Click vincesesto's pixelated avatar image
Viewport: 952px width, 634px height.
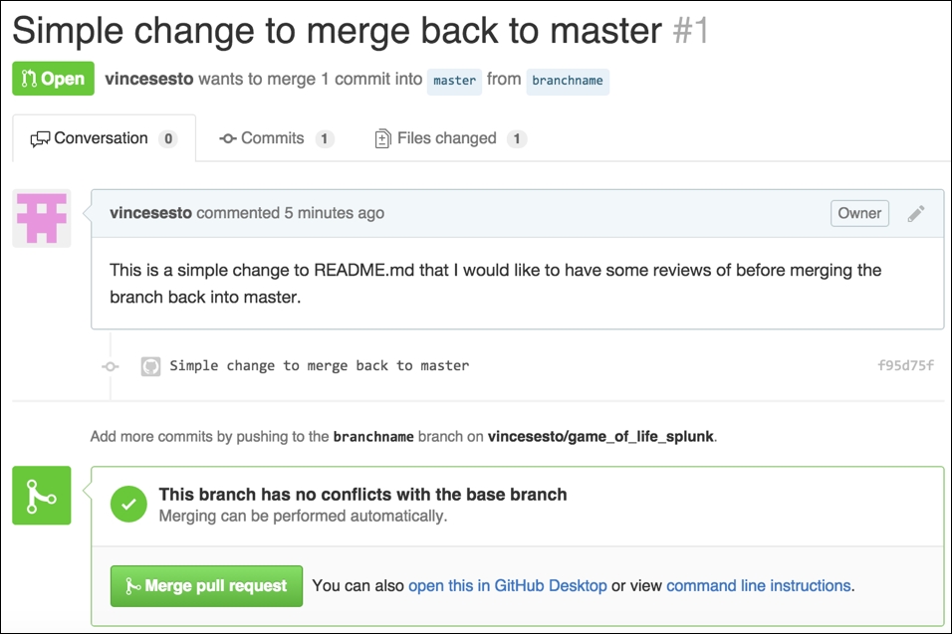pyautogui.click(x=41, y=217)
